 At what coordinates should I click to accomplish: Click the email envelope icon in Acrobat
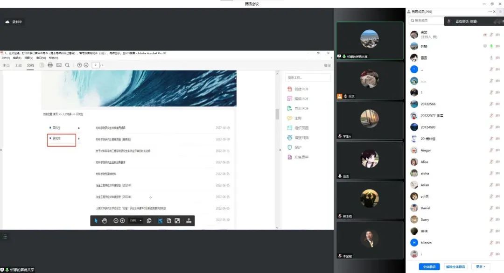tap(59, 65)
